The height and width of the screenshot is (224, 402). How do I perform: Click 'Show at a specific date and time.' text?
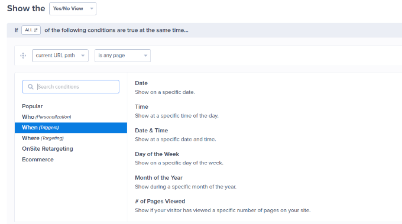[x=176, y=139]
